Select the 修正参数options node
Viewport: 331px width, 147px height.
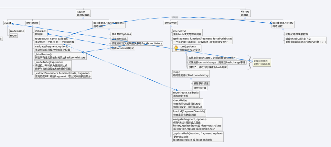[121, 34]
